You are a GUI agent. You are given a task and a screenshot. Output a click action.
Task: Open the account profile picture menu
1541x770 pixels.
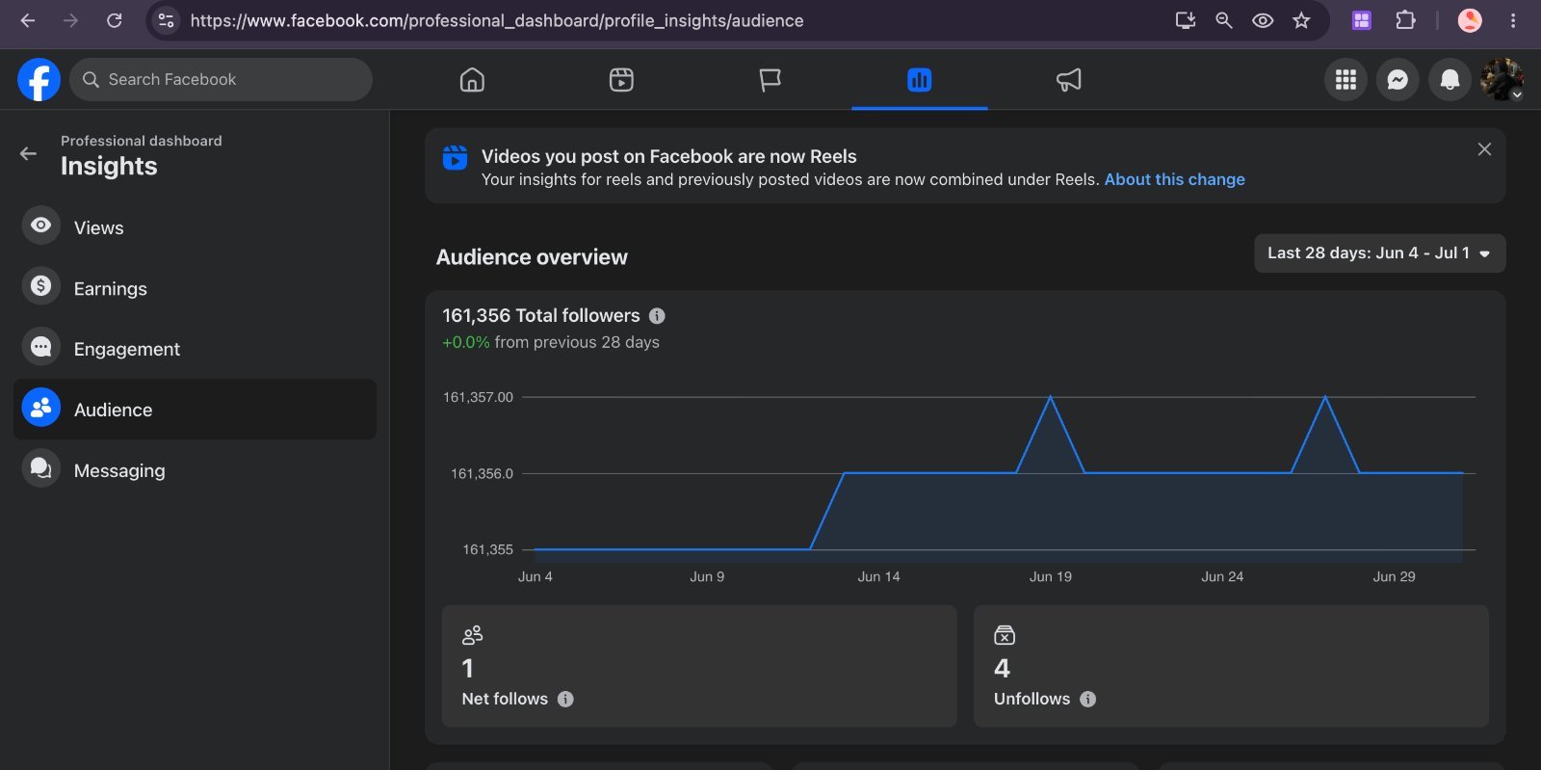coord(1502,80)
